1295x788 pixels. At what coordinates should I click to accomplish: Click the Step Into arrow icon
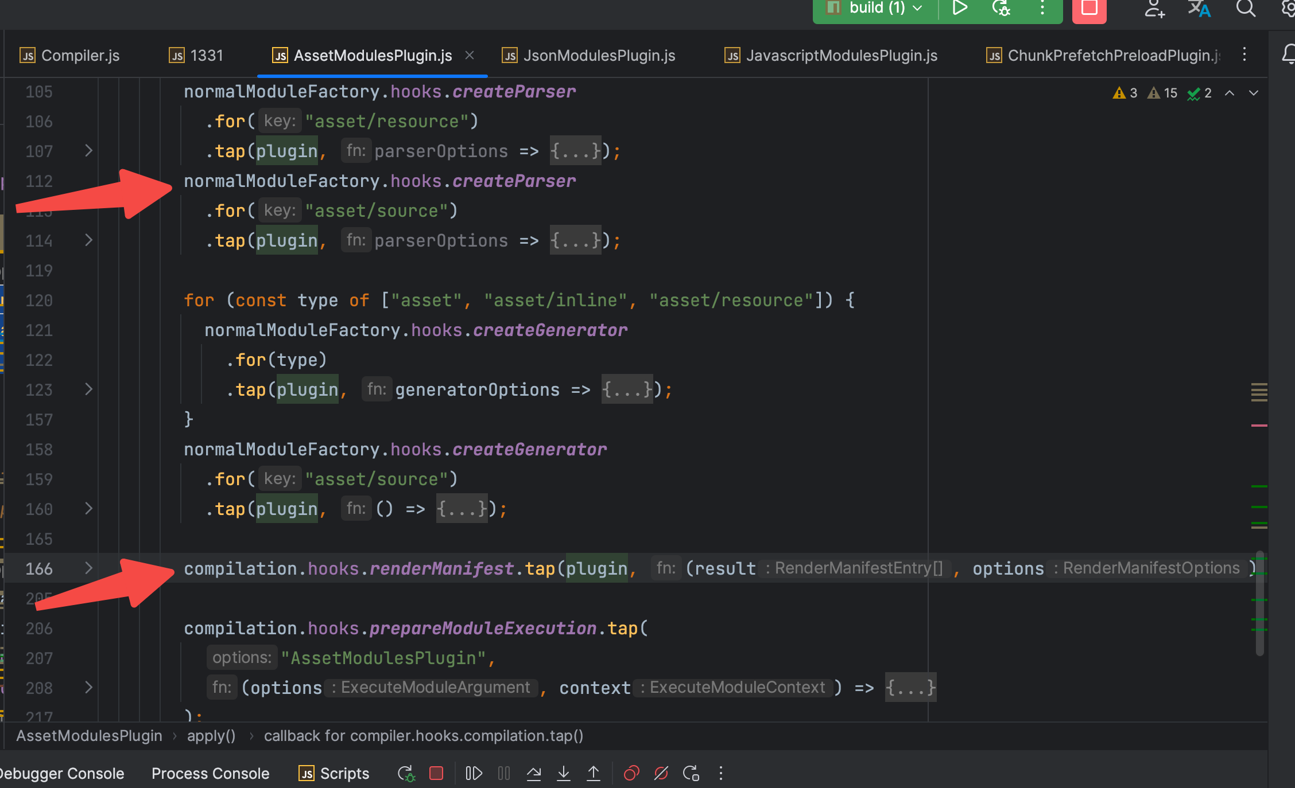click(x=564, y=774)
